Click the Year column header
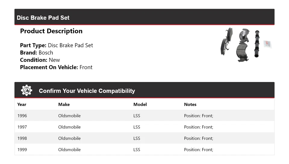The width and height of the screenshot is (289, 164). coord(22,105)
